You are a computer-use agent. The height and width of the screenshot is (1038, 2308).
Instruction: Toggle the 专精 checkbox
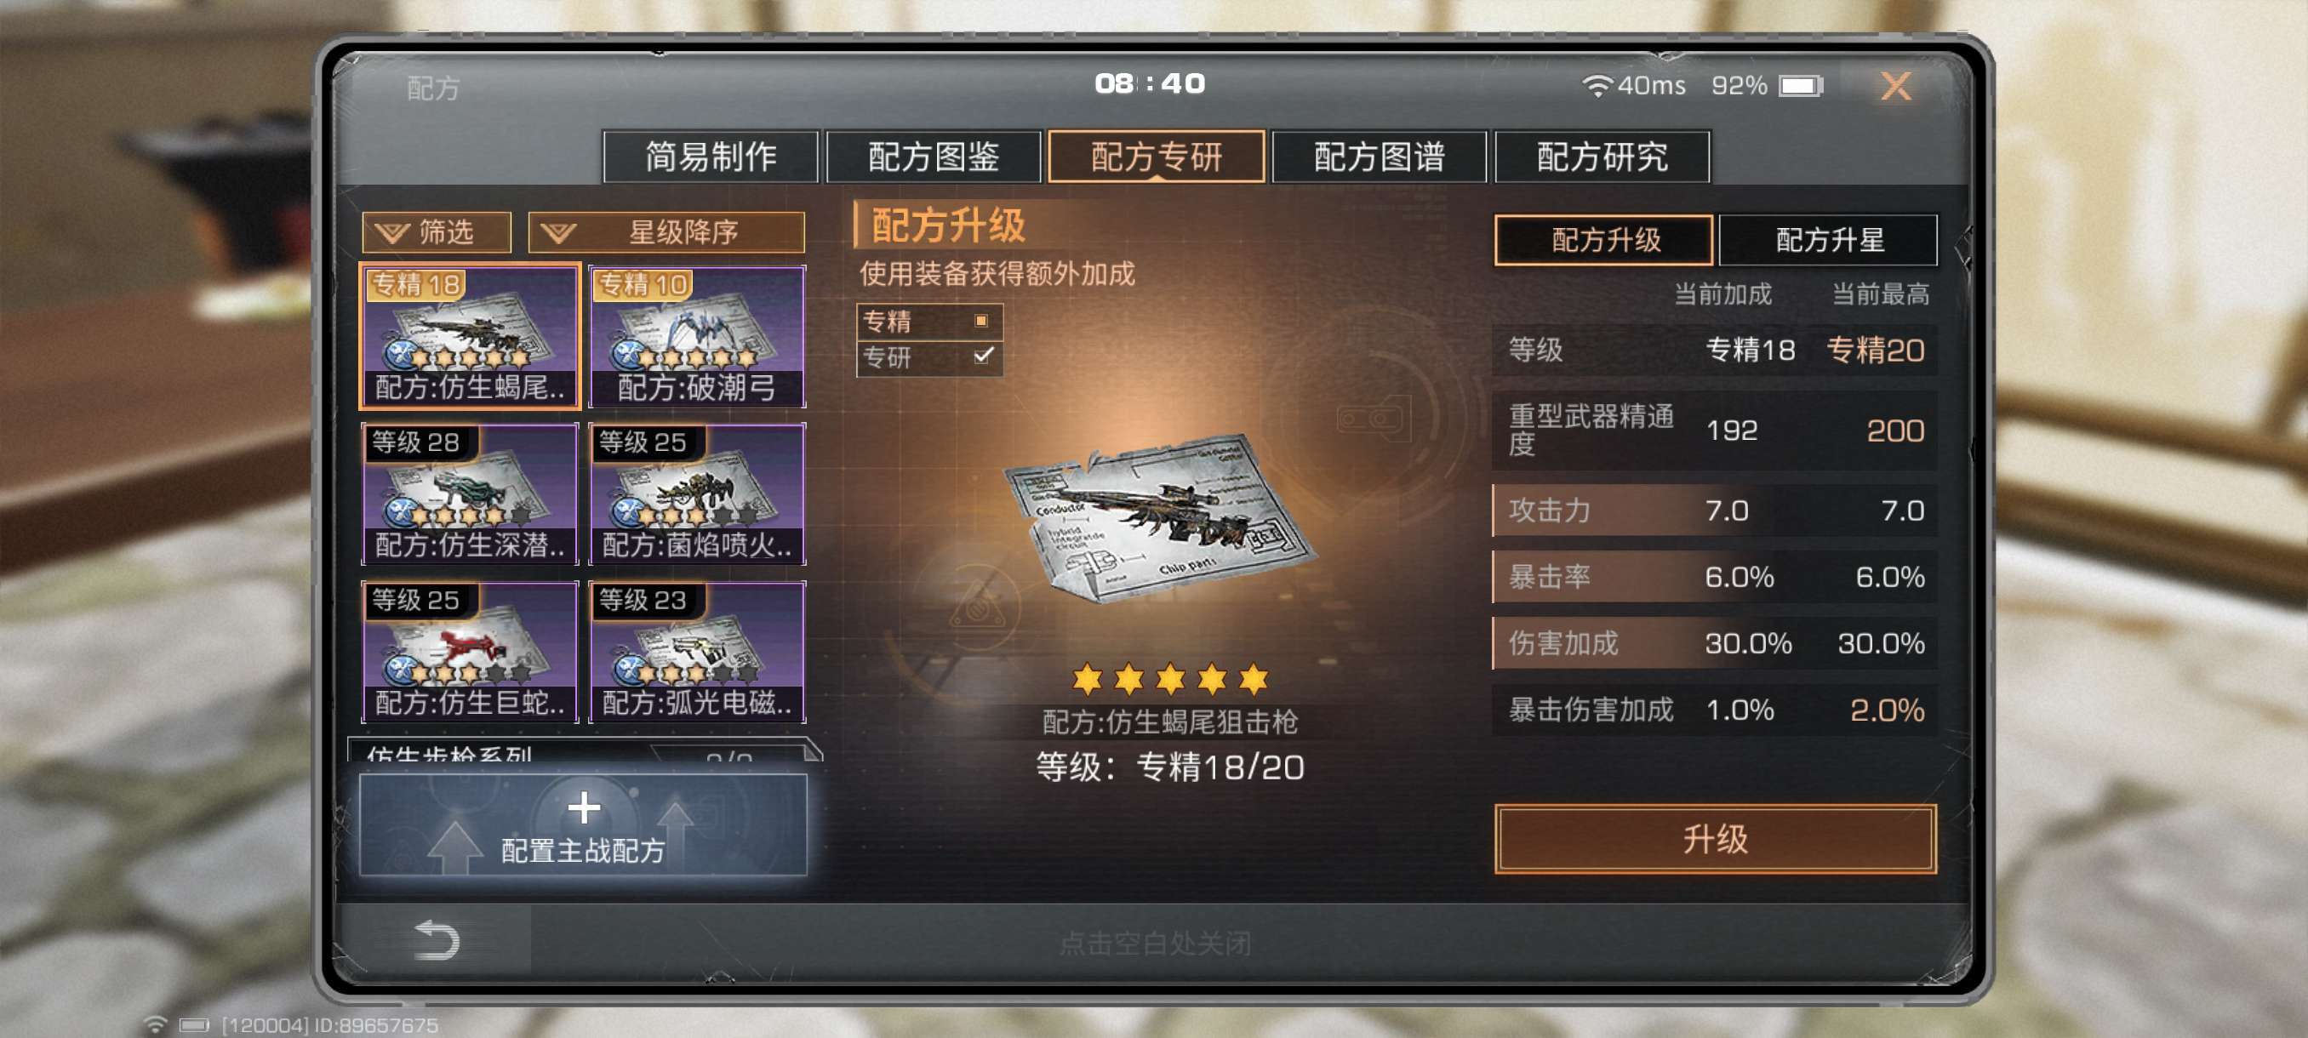pos(981,321)
